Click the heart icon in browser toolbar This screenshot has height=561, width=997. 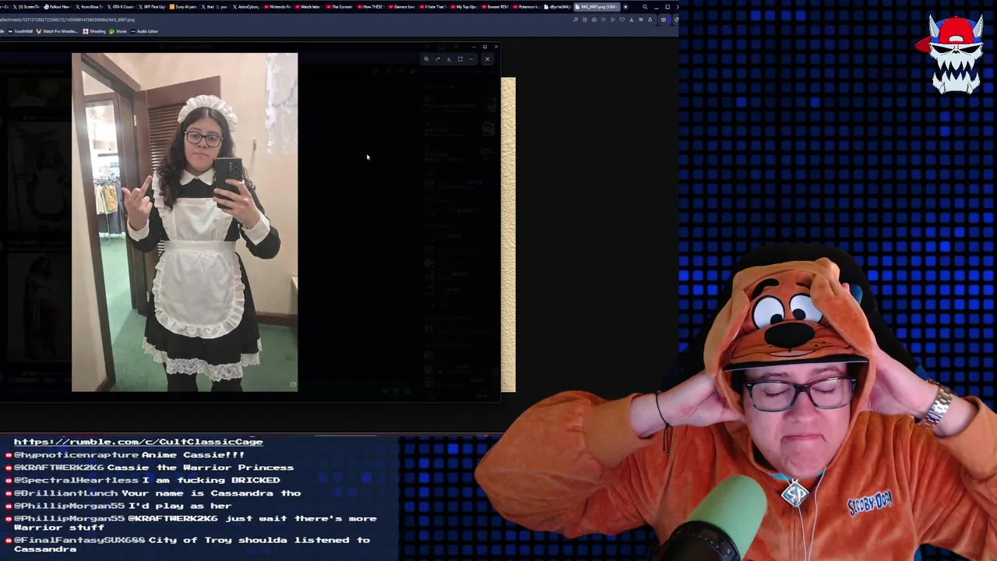622,19
